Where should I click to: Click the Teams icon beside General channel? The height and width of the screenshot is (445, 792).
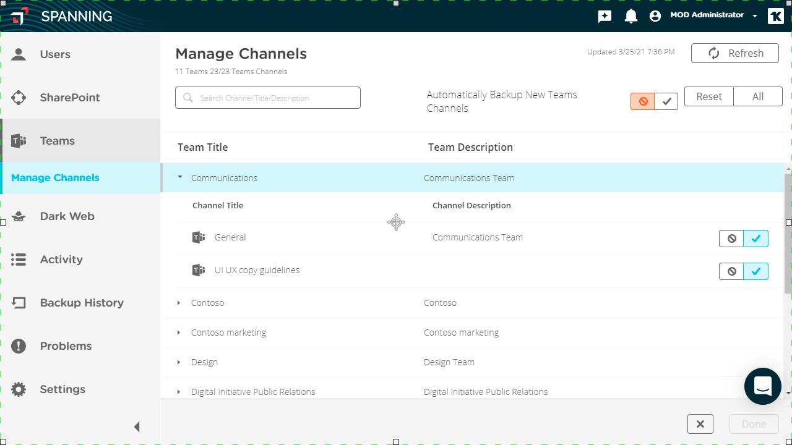click(x=199, y=237)
